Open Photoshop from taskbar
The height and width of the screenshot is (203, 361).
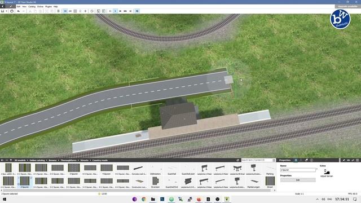[162, 199]
